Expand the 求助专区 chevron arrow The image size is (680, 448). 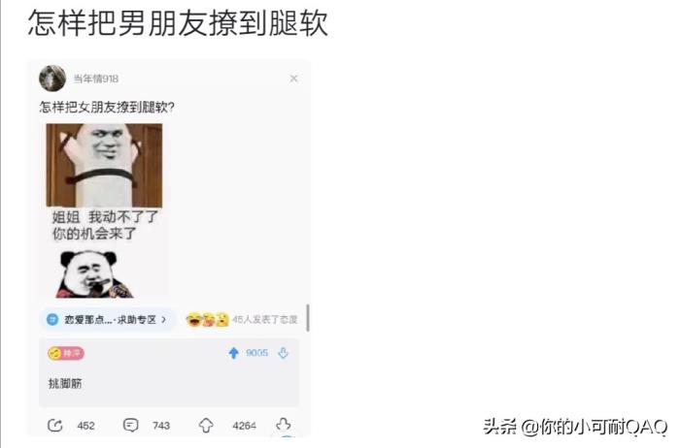pyautogui.click(x=164, y=319)
